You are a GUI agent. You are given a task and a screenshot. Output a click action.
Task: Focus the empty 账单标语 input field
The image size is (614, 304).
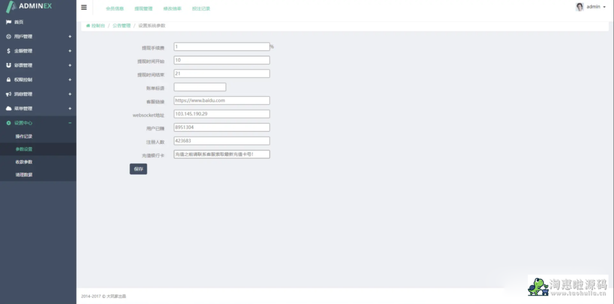pyautogui.click(x=200, y=88)
